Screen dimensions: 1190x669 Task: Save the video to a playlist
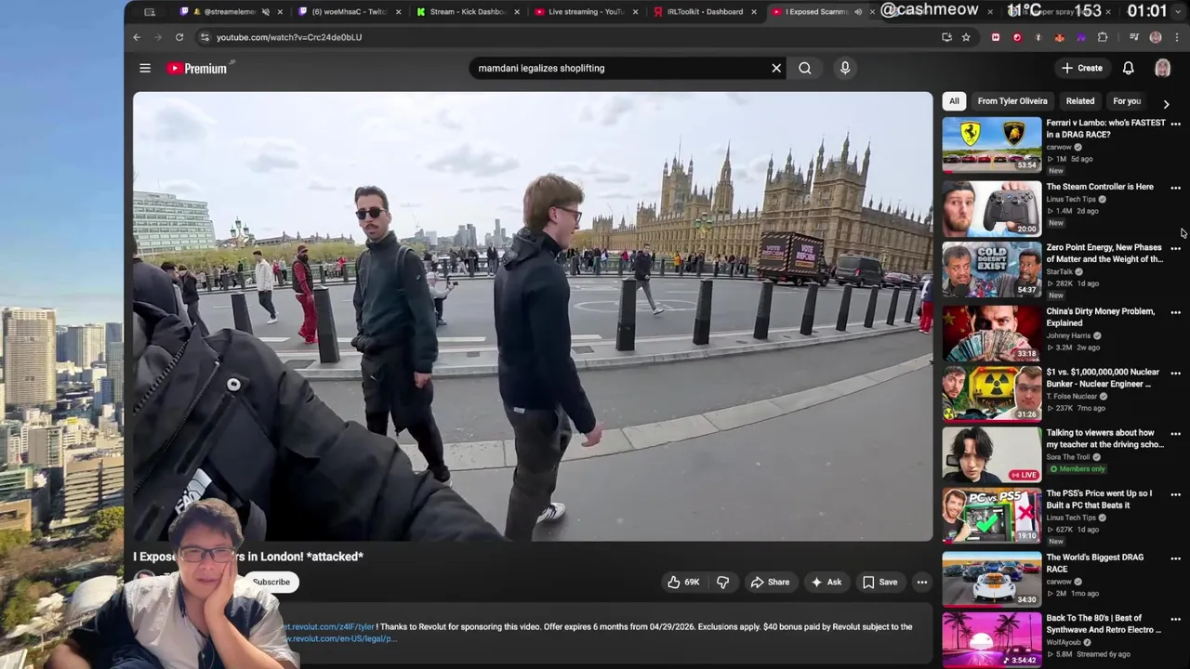pyautogui.click(x=879, y=583)
